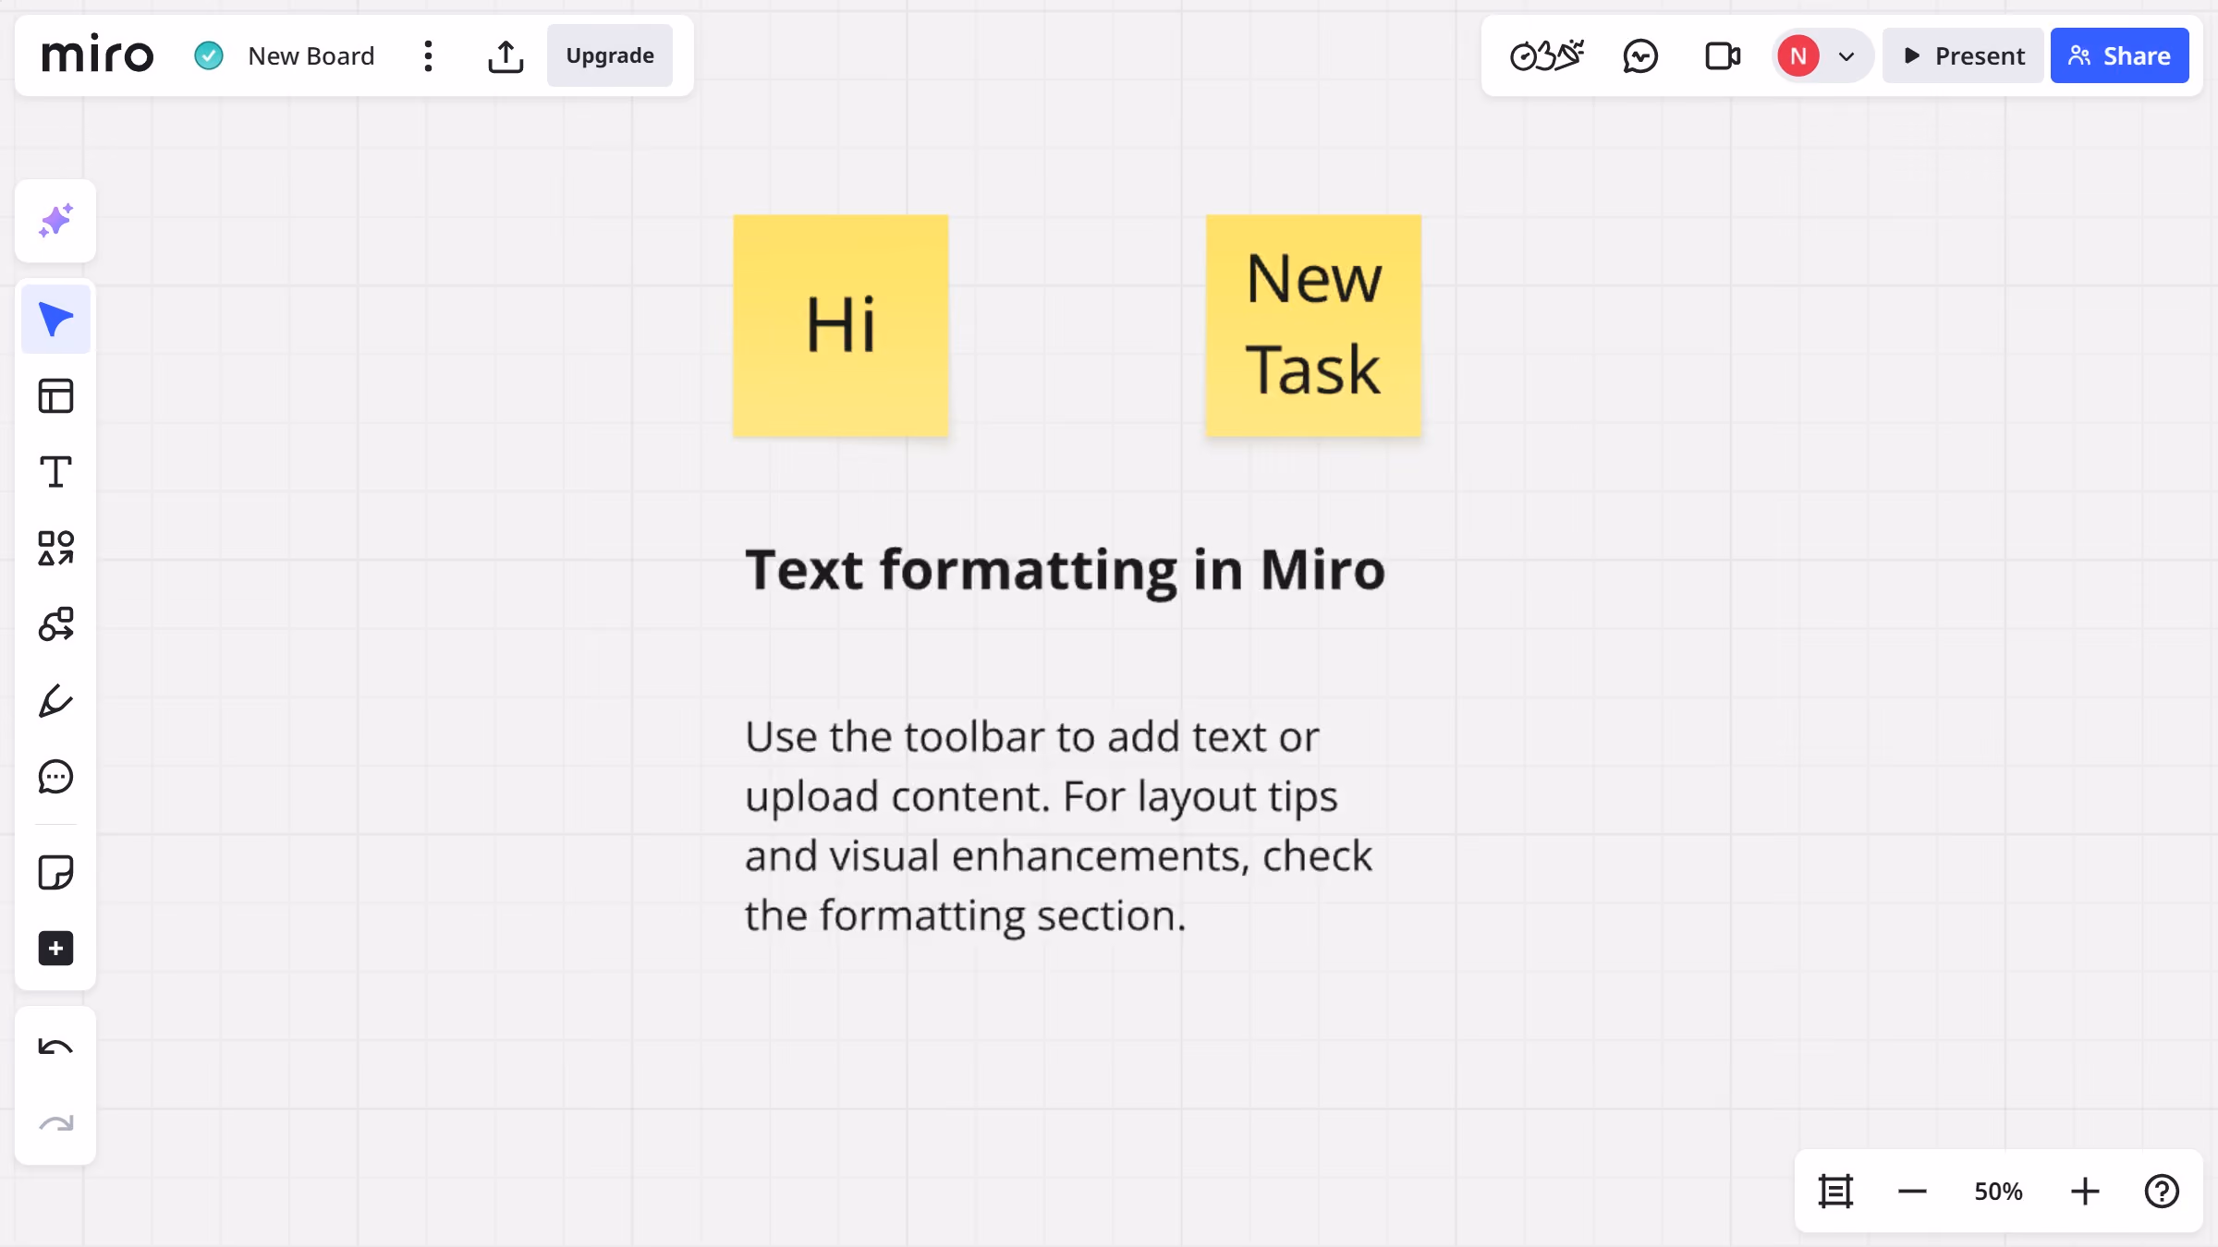Open the Help question mark
Screen dimensions: 2218x1247
tap(2162, 1192)
